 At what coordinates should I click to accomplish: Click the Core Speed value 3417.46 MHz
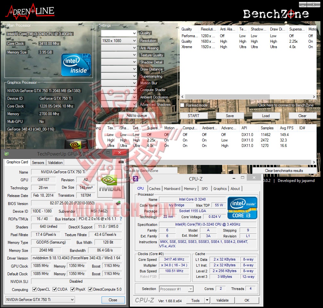(174, 259)
